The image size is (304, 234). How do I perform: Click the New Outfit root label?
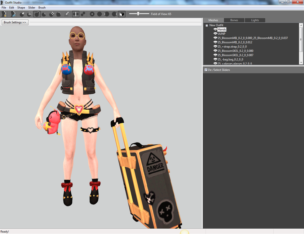(216, 25)
